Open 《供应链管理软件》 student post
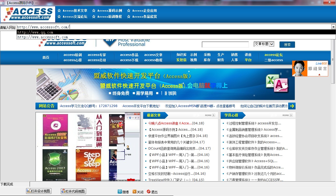 click(x=252, y=161)
